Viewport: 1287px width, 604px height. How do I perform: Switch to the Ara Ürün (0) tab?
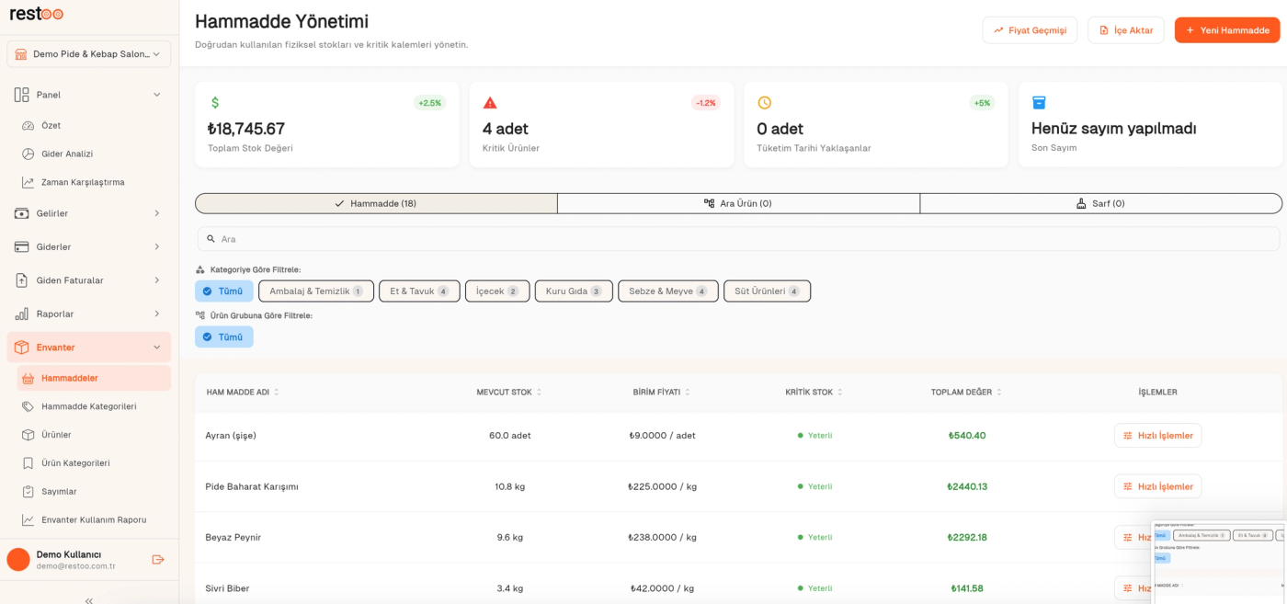coord(738,203)
